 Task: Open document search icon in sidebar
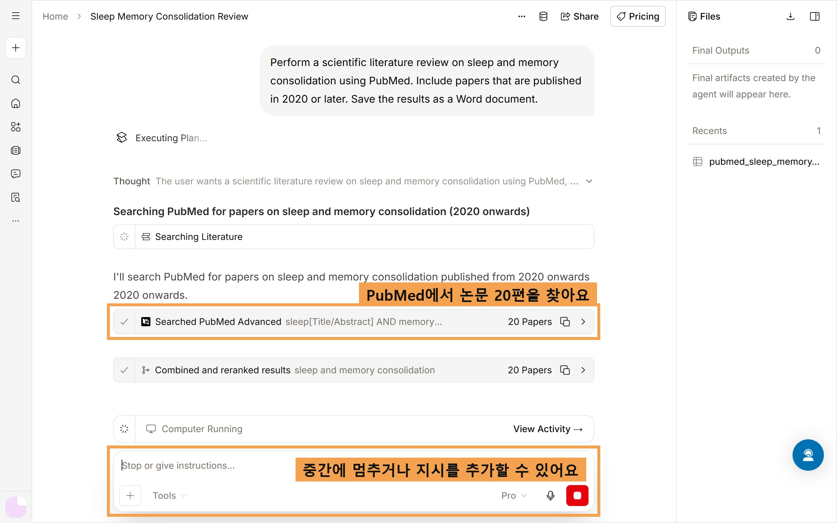16,197
